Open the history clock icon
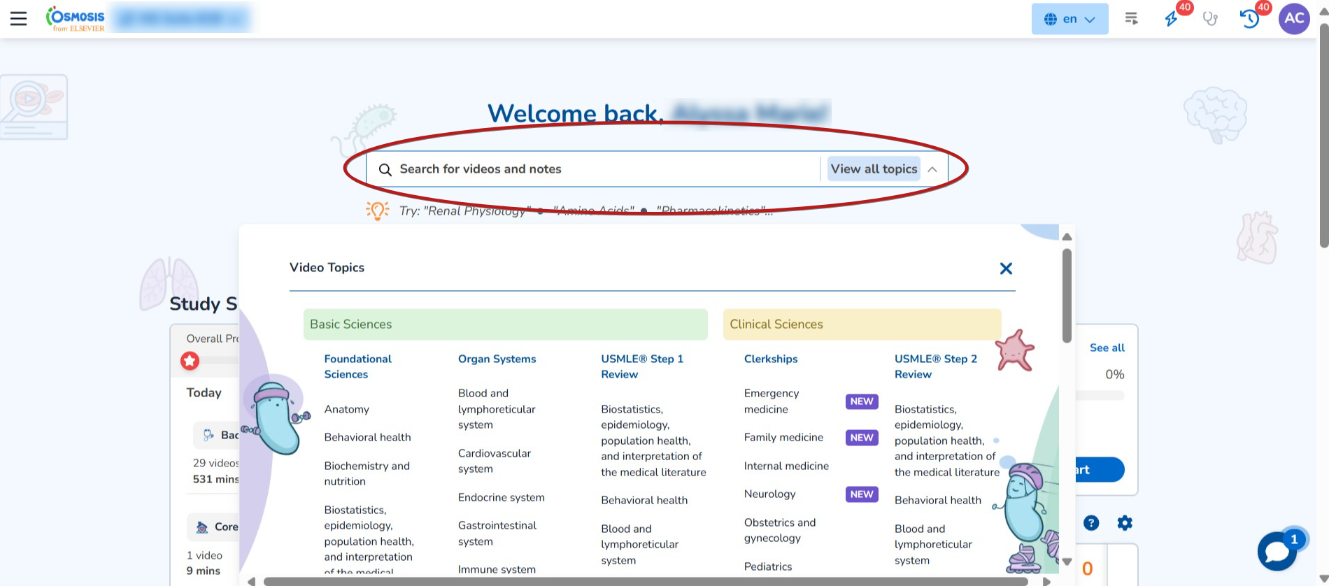This screenshot has width=1329, height=586. pos(1250,19)
